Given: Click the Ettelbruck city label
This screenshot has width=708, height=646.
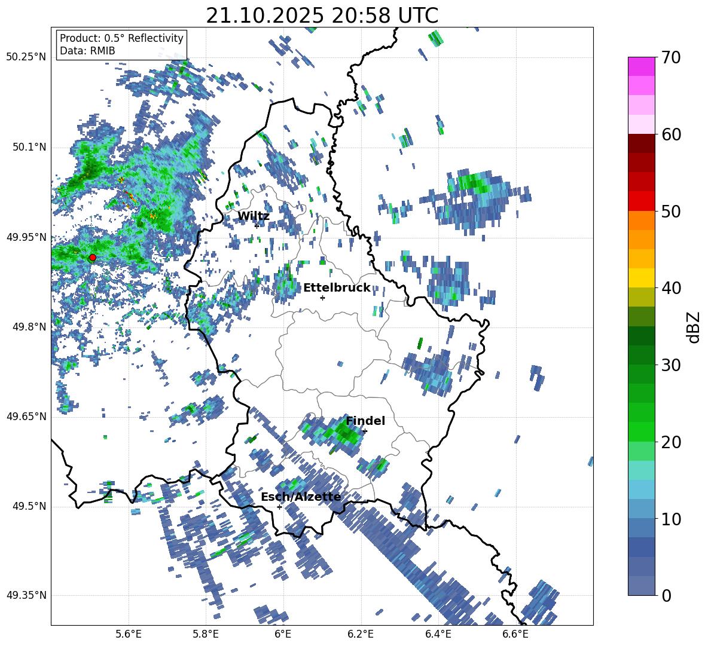Looking at the screenshot, I should pos(337,287).
